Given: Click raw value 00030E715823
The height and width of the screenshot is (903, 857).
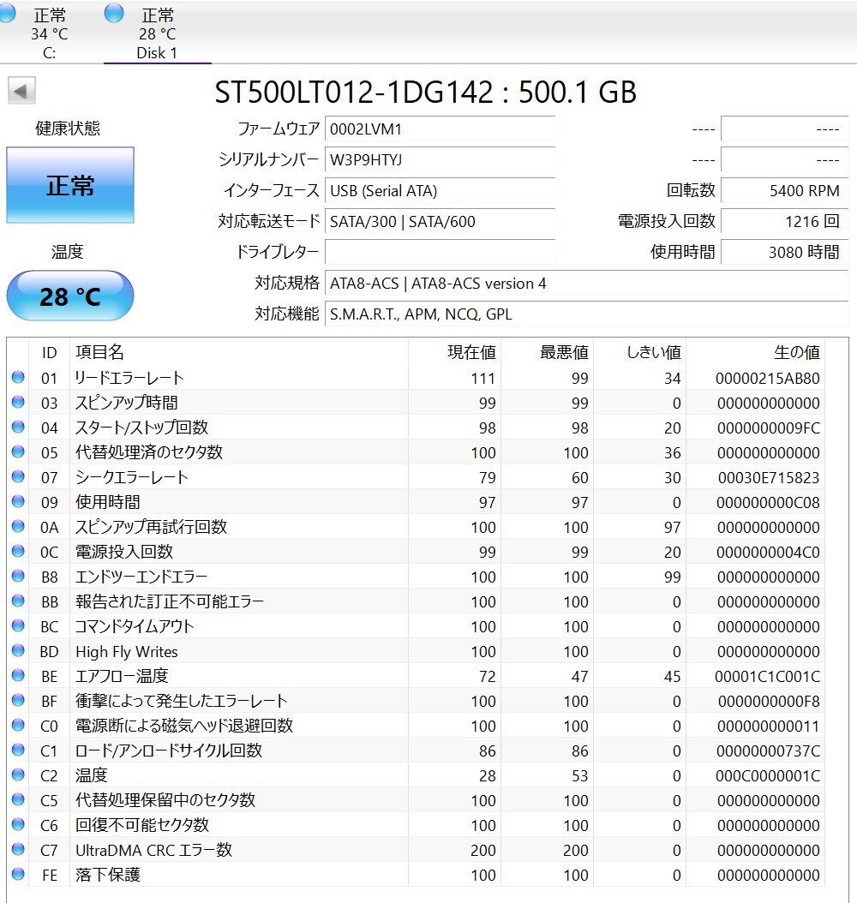Looking at the screenshot, I should coord(769,477).
